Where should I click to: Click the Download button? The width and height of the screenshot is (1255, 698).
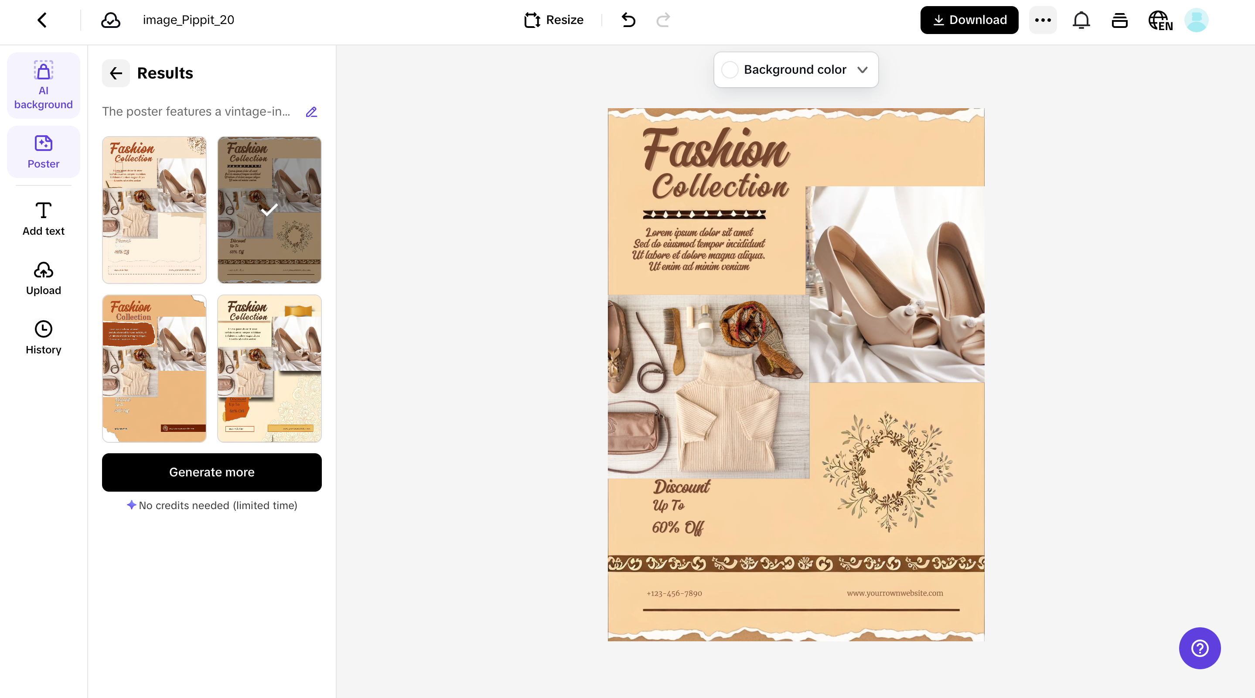pyautogui.click(x=969, y=20)
